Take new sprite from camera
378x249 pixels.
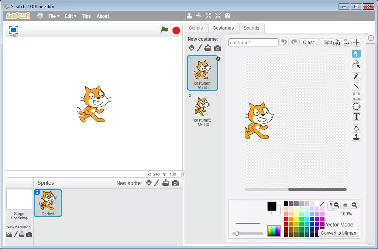(x=175, y=183)
